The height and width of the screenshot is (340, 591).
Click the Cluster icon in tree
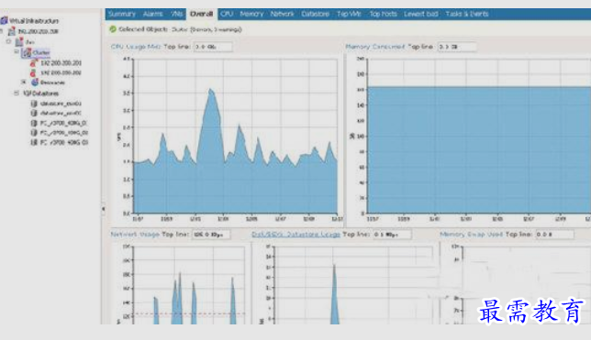pyautogui.click(x=27, y=53)
